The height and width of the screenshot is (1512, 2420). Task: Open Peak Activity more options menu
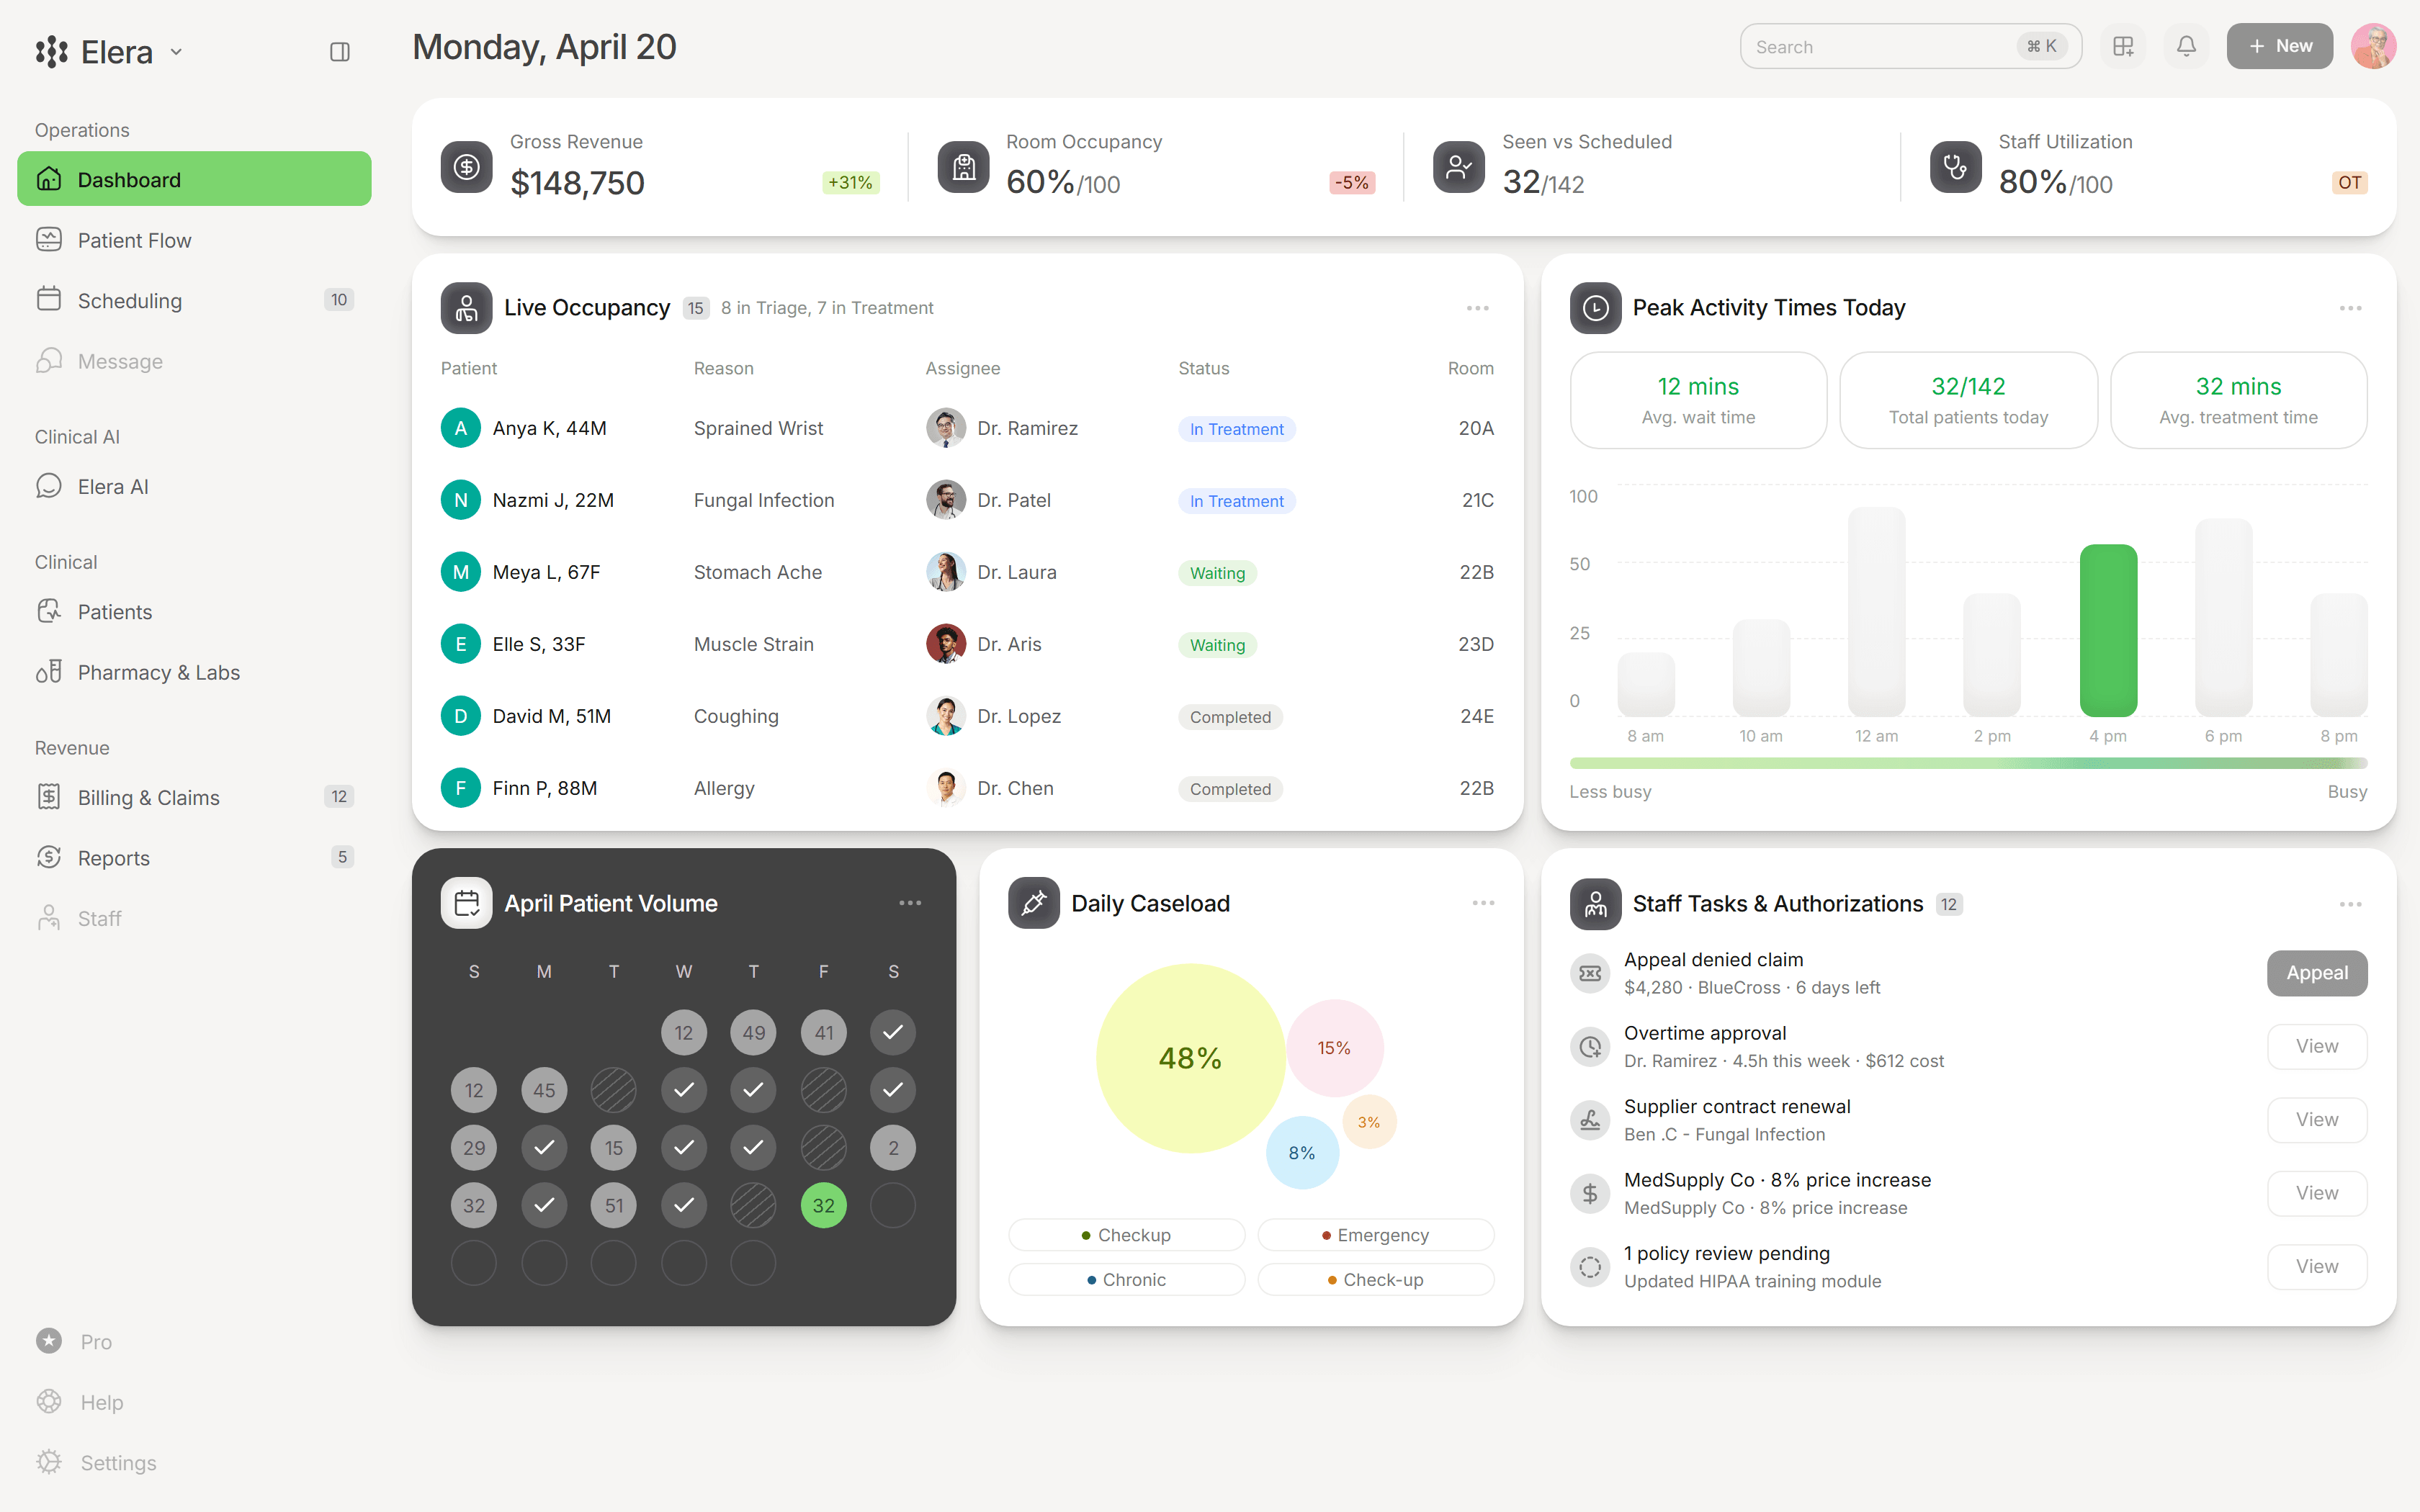click(2350, 308)
